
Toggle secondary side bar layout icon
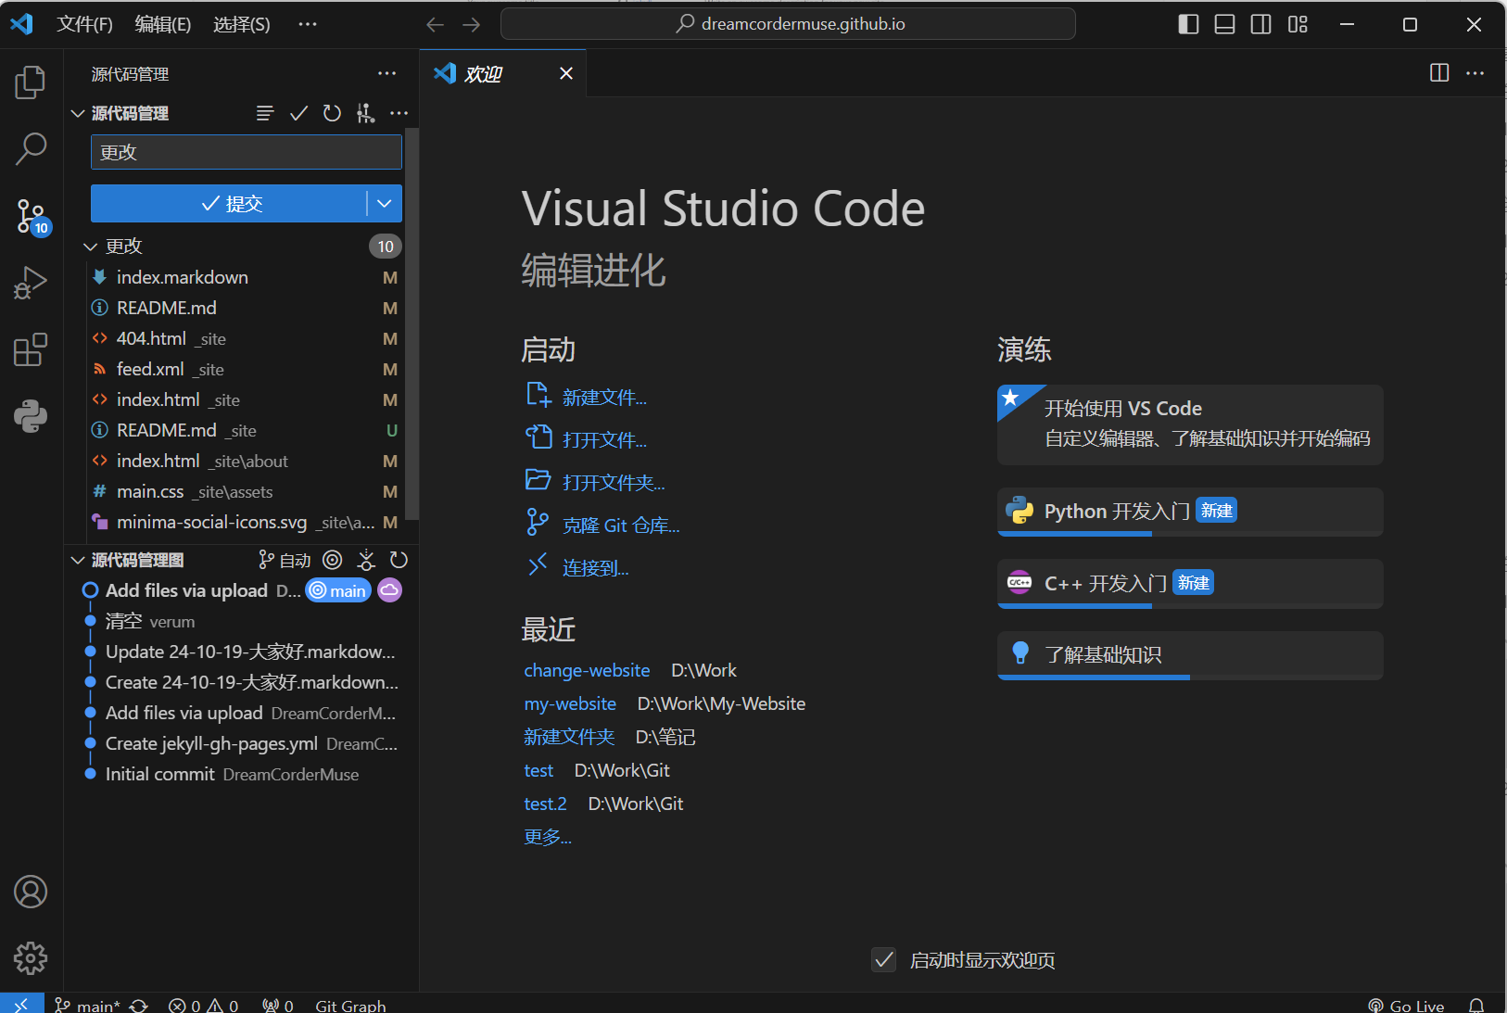[1261, 24]
